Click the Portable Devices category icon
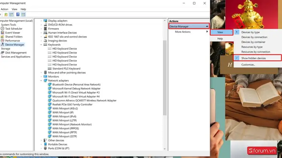This screenshot has width=282, height=158. [x=45, y=144]
